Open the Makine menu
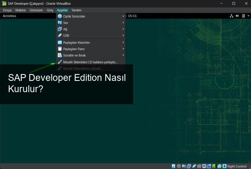Image resolution: width=251 pixels, height=169 pixels. (21, 10)
